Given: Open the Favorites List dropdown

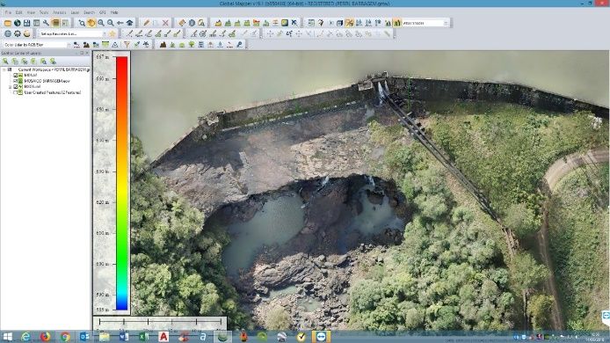Looking at the screenshot, I should click(72, 34).
